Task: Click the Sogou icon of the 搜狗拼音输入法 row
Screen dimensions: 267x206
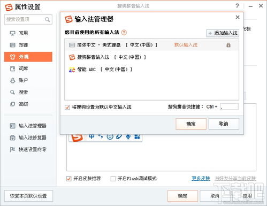Action: [72, 57]
